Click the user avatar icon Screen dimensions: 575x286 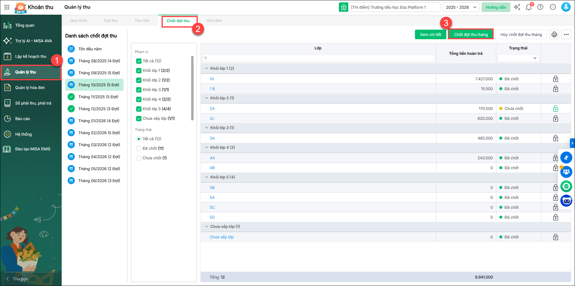point(565,7)
